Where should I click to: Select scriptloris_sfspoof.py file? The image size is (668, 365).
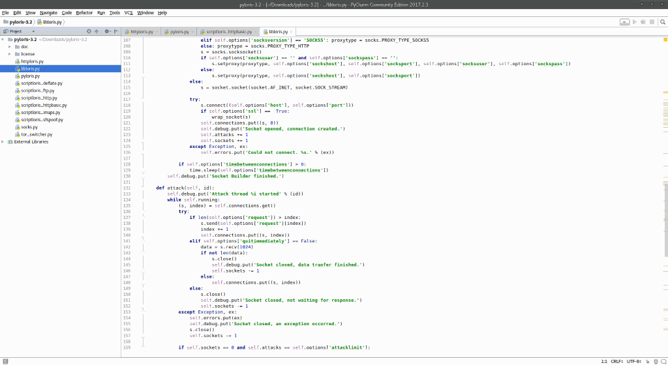(42, 119)
